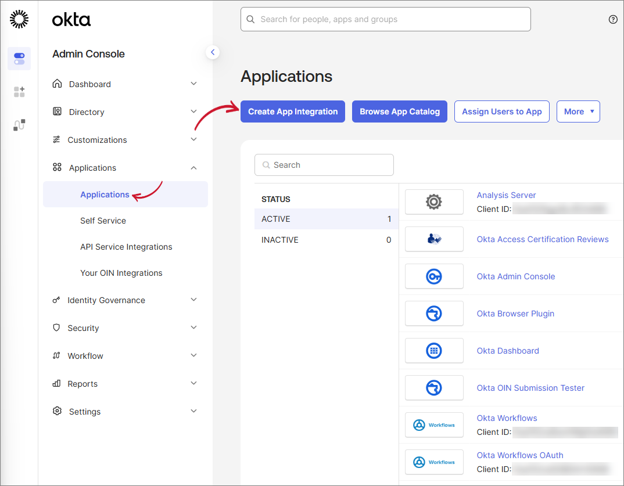Open the Admin Console toggle icon in rail
The image size is (624, 486).
[19, 59]
